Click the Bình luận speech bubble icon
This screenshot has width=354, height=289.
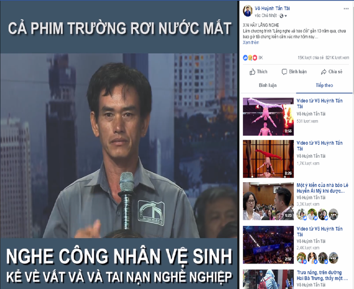pyautogui.click(x=284, y=72)
